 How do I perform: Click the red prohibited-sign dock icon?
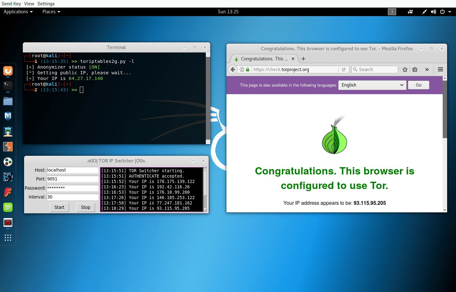click(8, 222)
